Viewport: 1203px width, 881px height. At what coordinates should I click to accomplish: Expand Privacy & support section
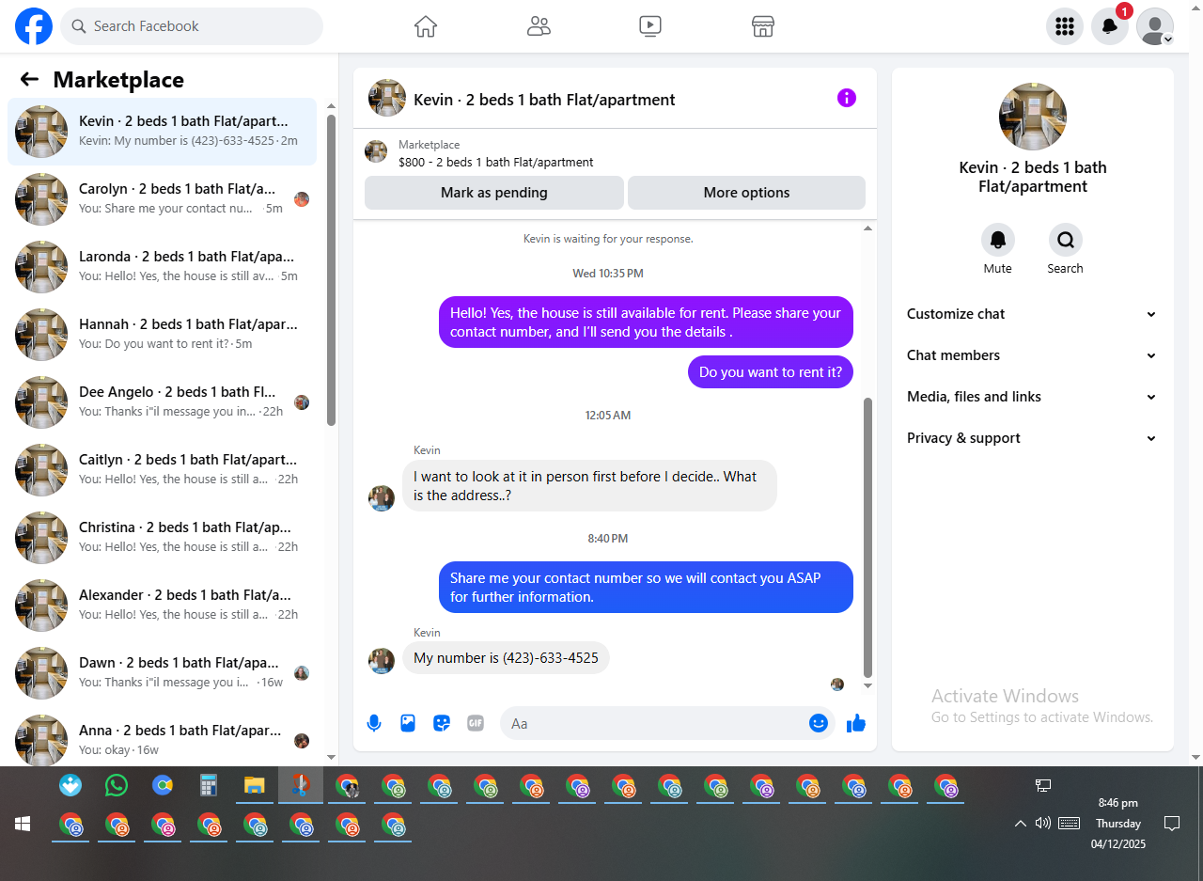(x=1033, y=438)
